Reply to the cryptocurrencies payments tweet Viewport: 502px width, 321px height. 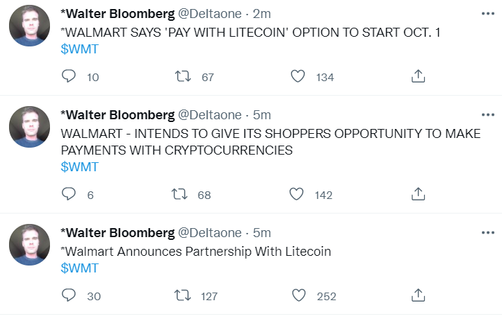pyautogui.click(x=69, y=194)
